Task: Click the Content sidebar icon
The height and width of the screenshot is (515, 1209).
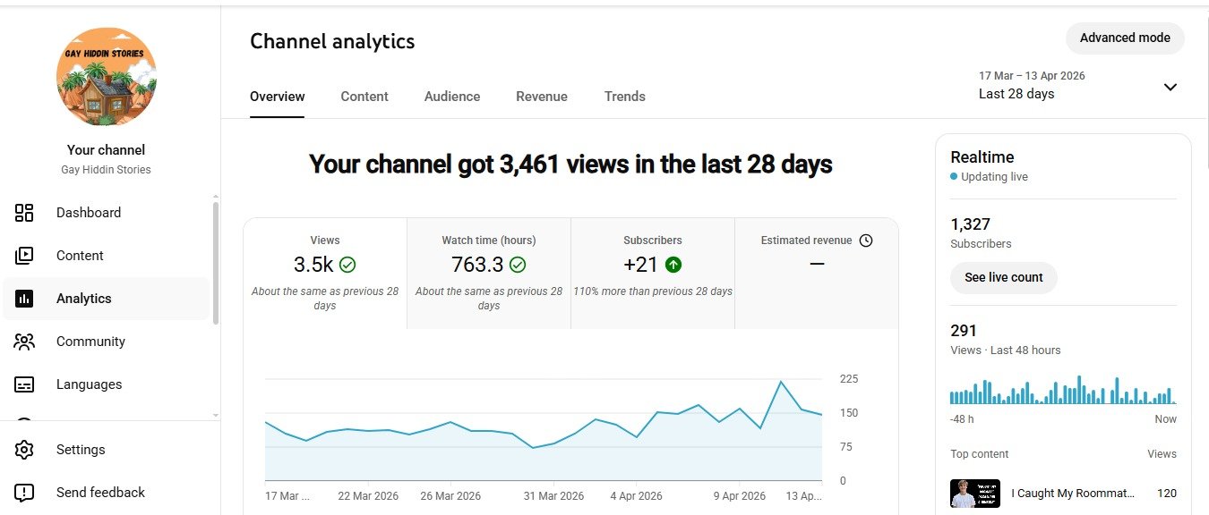Action: click(x=24, y=256)
